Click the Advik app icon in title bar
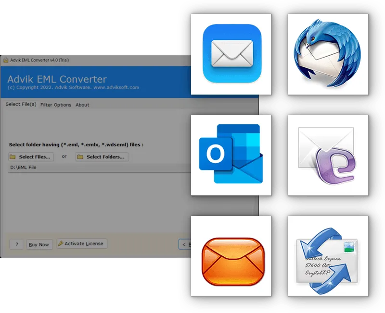The height and width of the screenshot is (313, 385). [6, 60]
